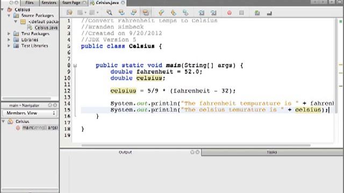Image resolution: width=344 pixels, height=193 pixels.
Task: Click error stripe mark nearest line 8
Action: point(340,65)
